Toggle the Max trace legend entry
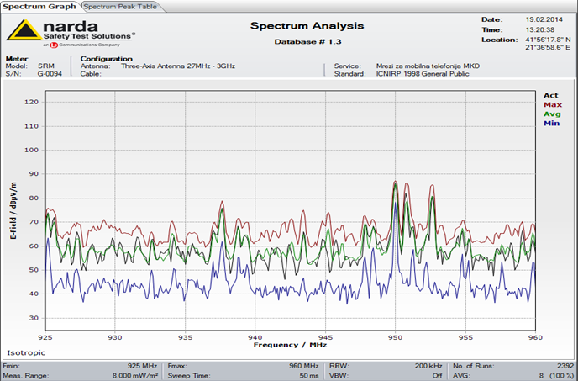Image resolution: width=578 pixels, height=381 pixels. pyautogui.click(x=551, y=104)
